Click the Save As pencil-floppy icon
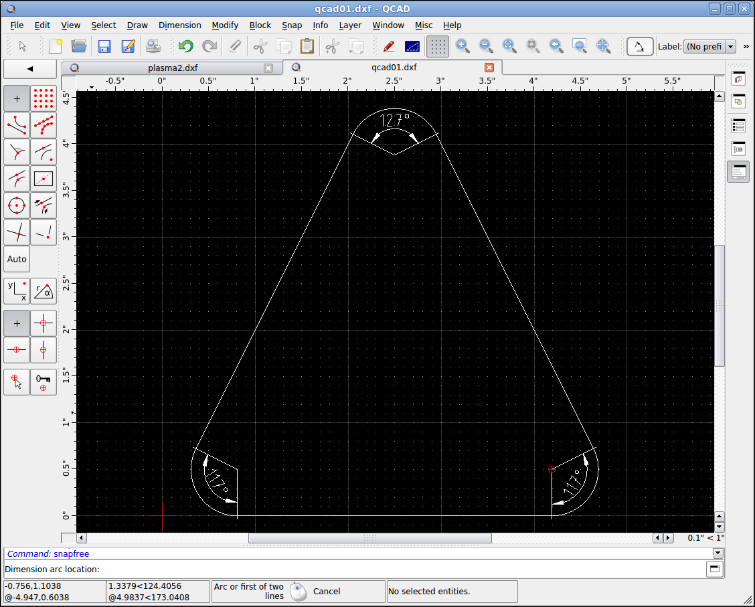Image resolution: width=755 pixels, height=607 pixels. [128, 46]
